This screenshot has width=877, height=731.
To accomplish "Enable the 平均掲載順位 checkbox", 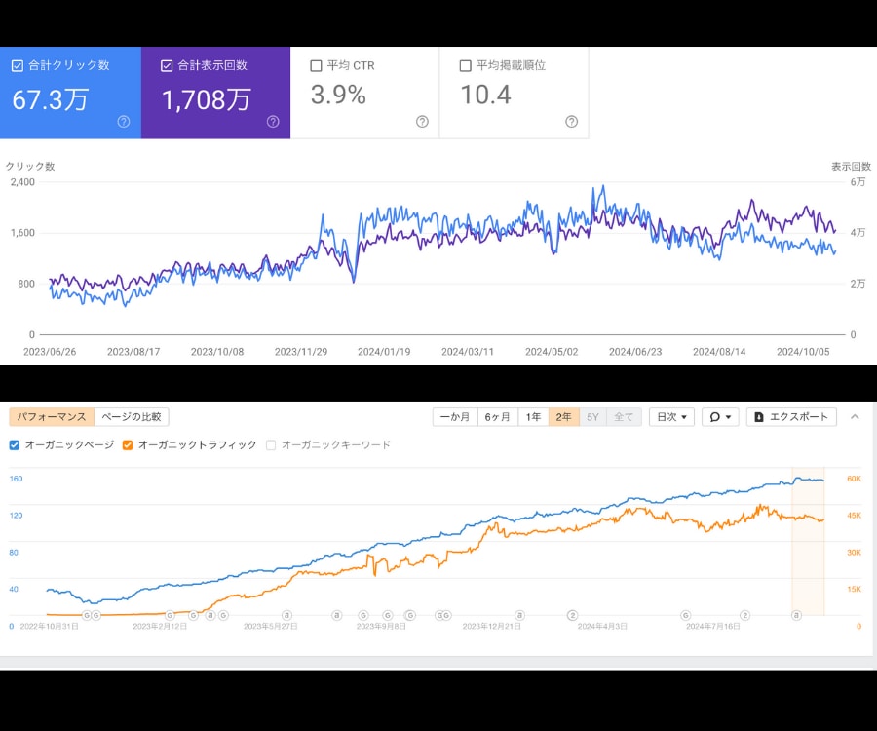I will click(x=465, y=66).
